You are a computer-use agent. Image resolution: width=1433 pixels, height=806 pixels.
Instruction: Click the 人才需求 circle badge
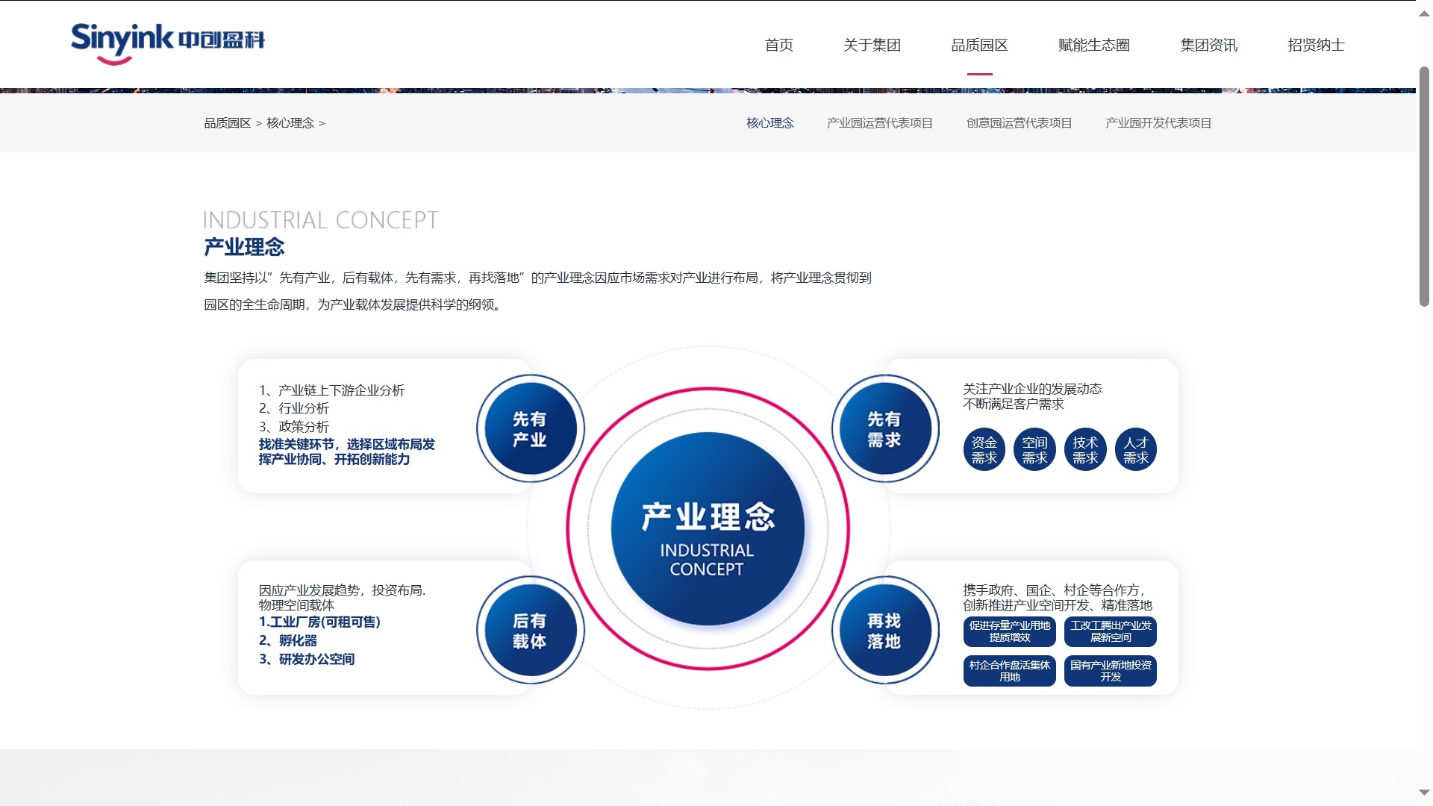coord(1136,449)
